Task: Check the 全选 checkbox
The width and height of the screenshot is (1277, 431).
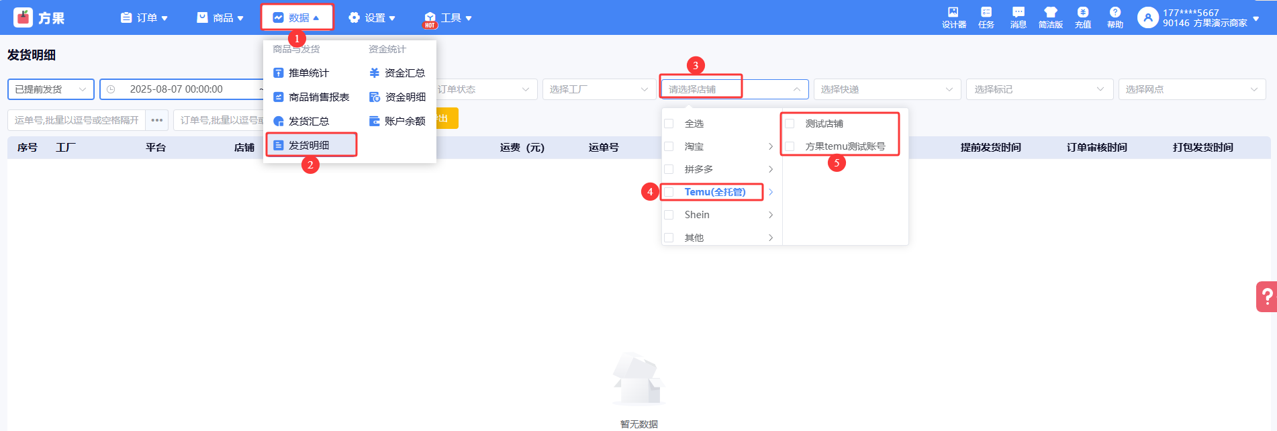Action: (x=669, y=124)
